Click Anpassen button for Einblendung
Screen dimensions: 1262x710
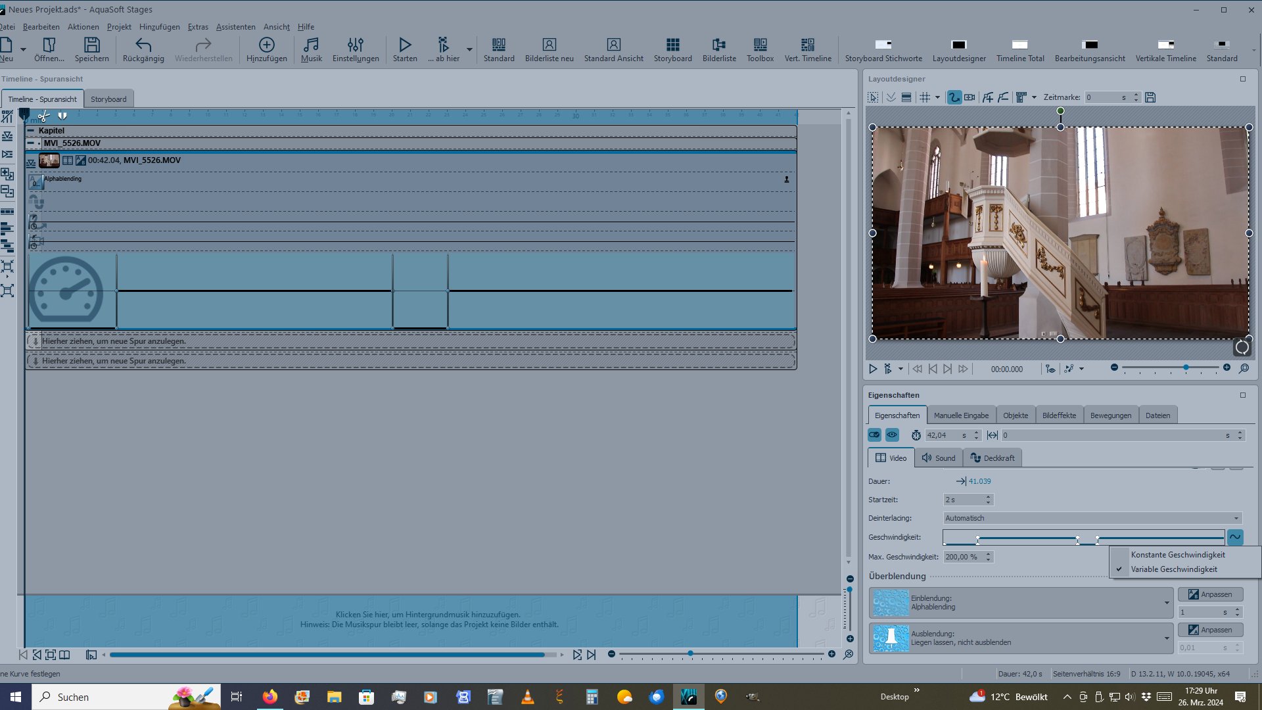tap(1210, 594)
